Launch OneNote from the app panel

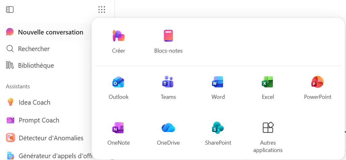click(118, 127)
